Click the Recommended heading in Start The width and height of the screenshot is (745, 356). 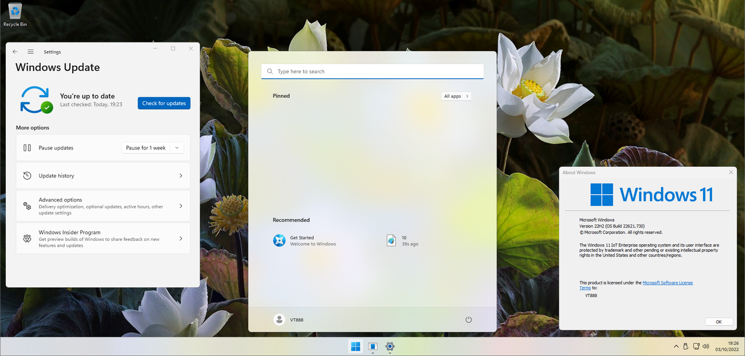291,220
